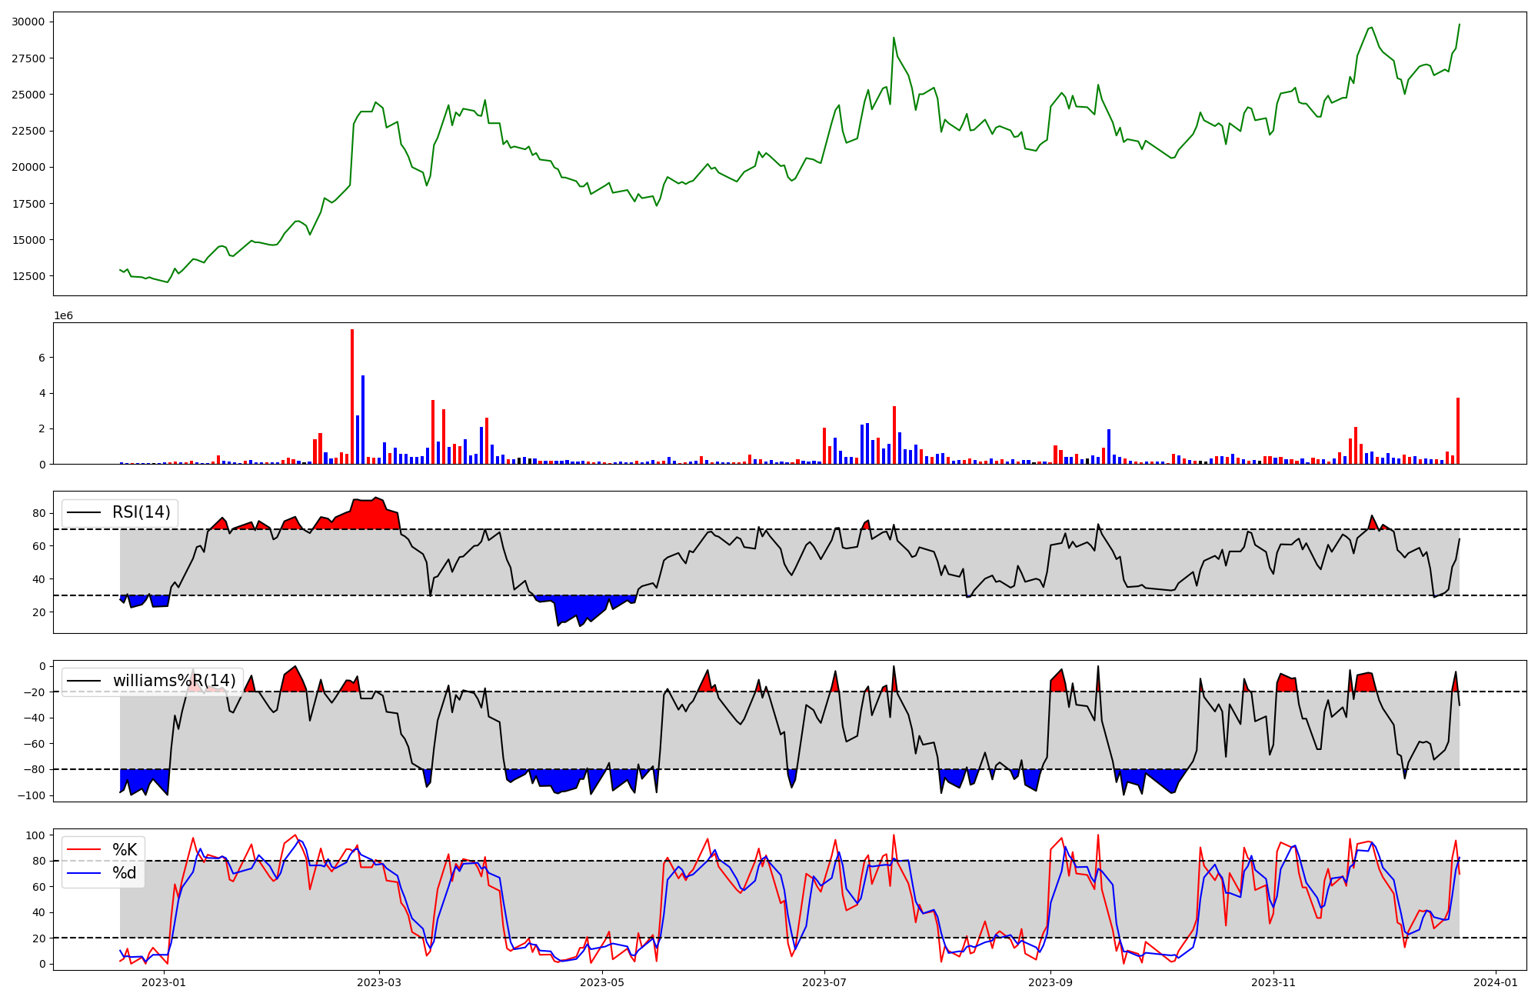
Task: Click the 2023-03 x-axis date label
Action: pos(379,982)
